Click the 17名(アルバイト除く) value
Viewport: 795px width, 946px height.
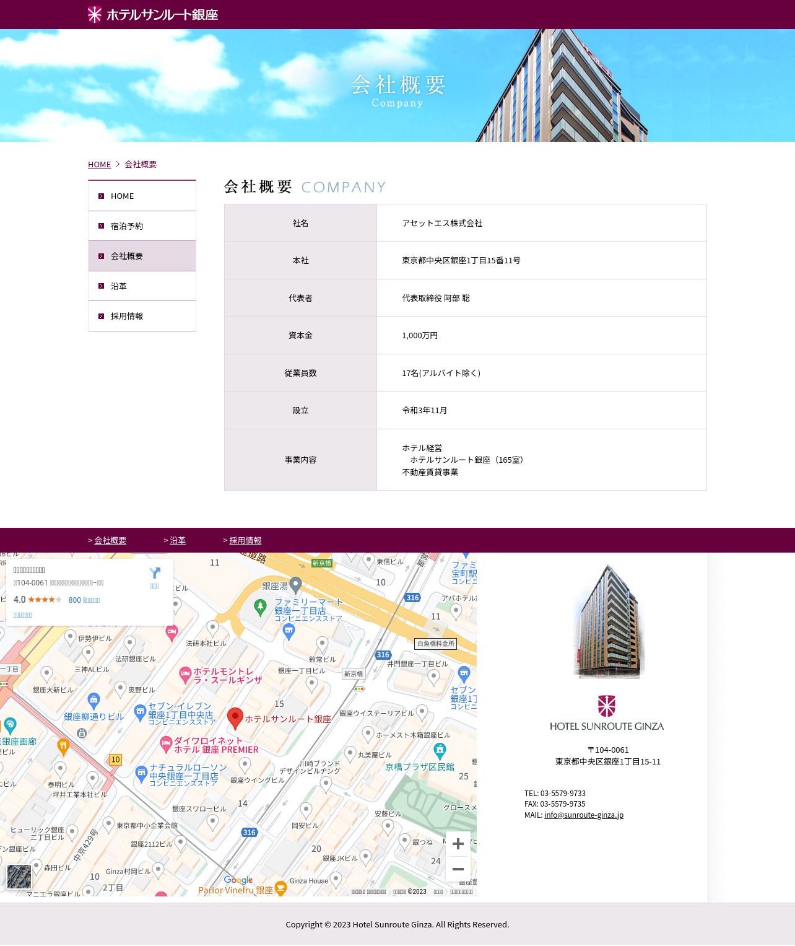441,373
